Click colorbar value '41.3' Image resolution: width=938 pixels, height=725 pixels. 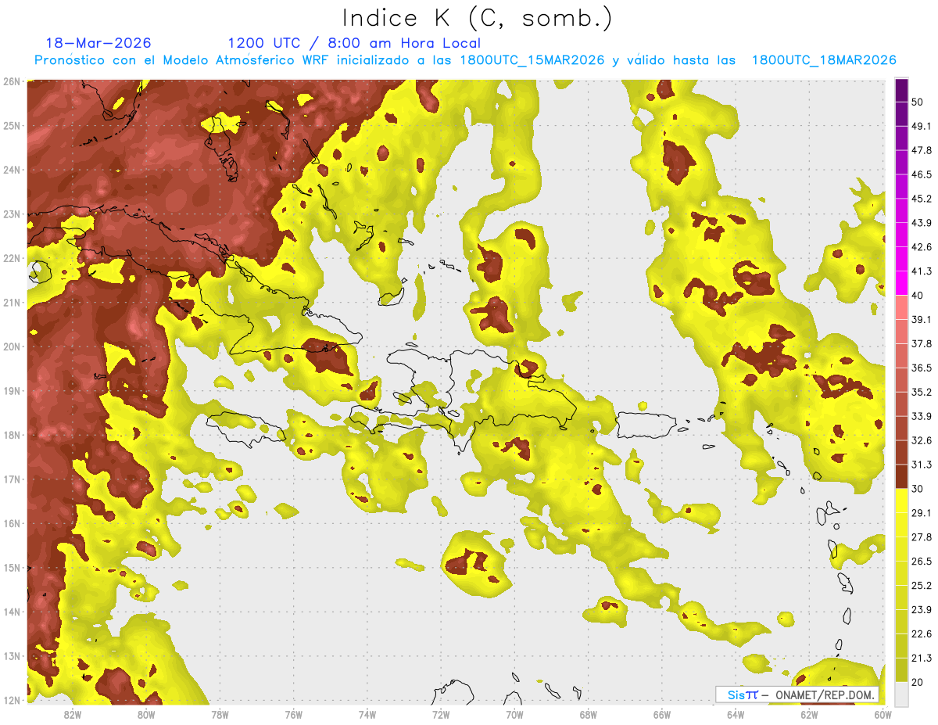[922, 271]
